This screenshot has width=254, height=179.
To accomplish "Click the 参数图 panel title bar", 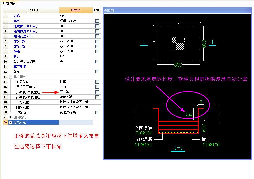I will tap(177, 11).
